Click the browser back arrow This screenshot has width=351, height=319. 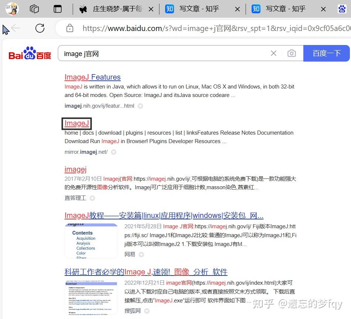coord(15,28)
